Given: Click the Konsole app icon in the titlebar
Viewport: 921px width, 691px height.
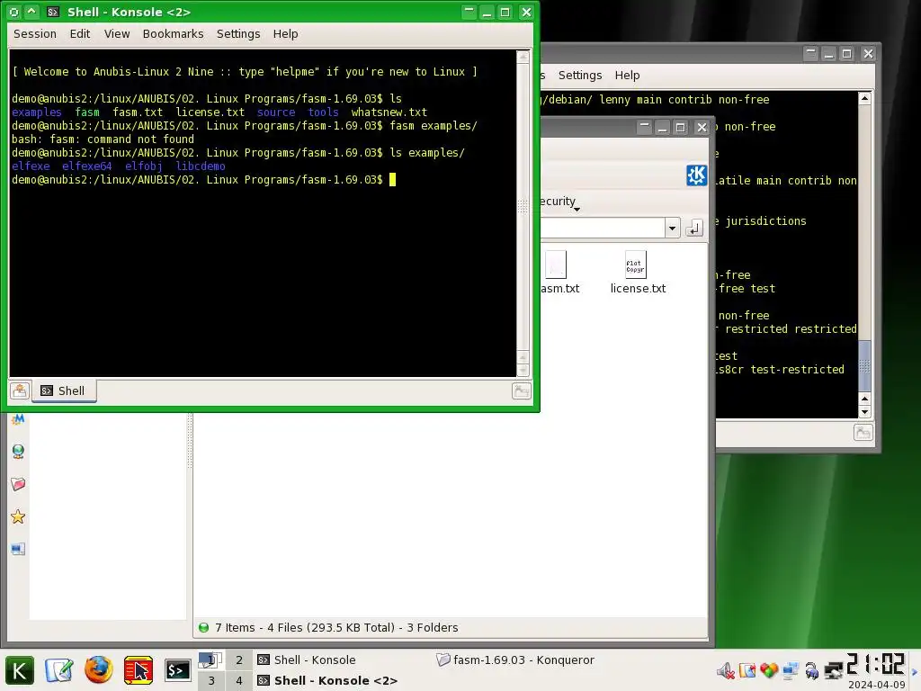Looking at the screenshot, I should (x=53, y=12).
